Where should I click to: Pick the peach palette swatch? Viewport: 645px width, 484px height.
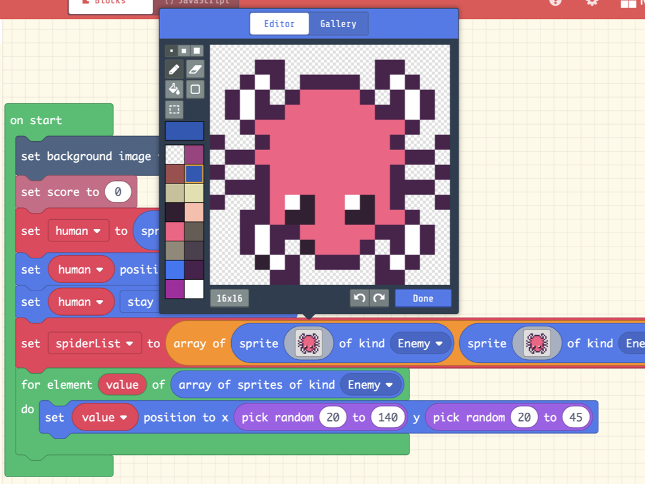194,212
